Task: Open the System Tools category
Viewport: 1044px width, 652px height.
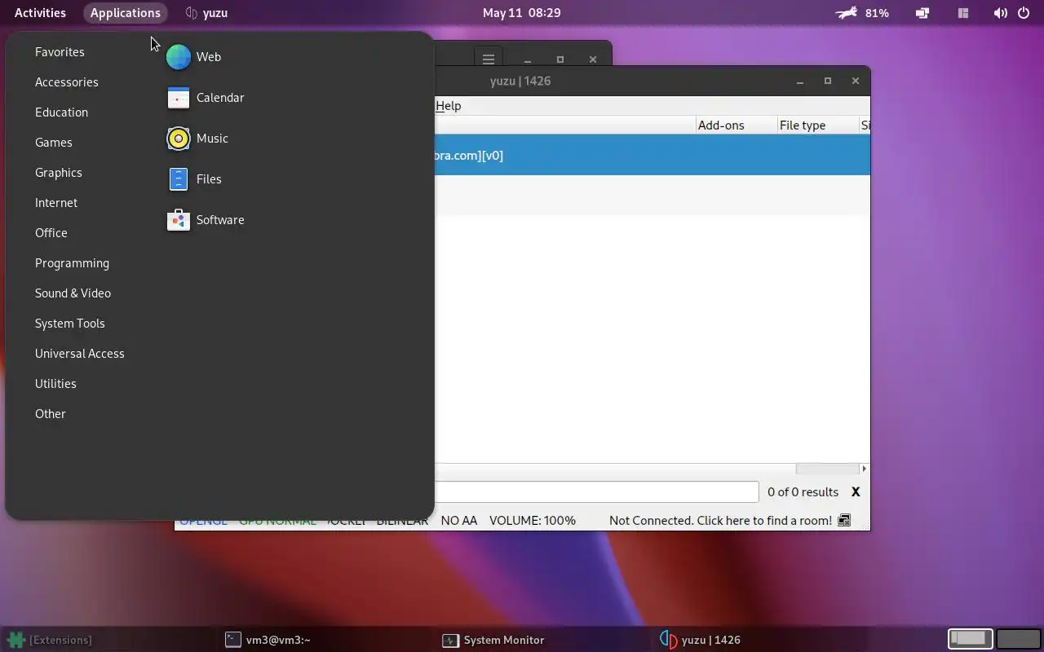Action: (x=69, y=324)
